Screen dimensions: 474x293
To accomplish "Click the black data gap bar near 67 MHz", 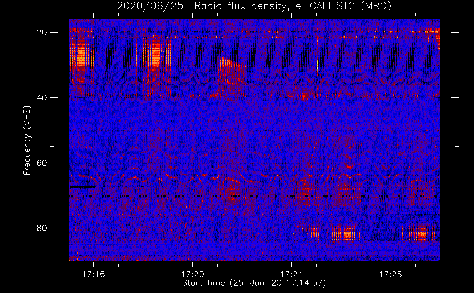I will point(82,187).
